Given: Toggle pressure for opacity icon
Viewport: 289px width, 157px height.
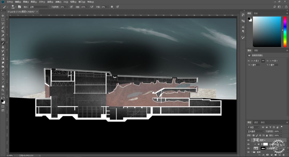Looking at the screenshot, I should coord(71,7).
